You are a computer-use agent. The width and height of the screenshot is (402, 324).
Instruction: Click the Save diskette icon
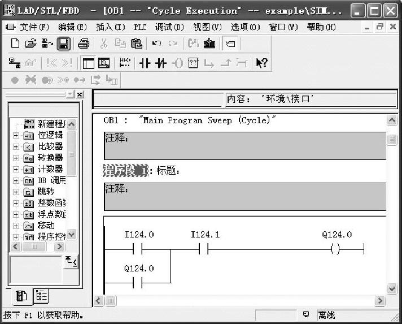(64, 44)
